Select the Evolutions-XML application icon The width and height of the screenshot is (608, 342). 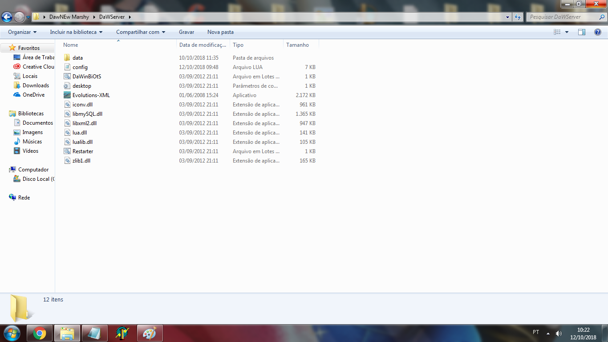[x=67, y=95]
